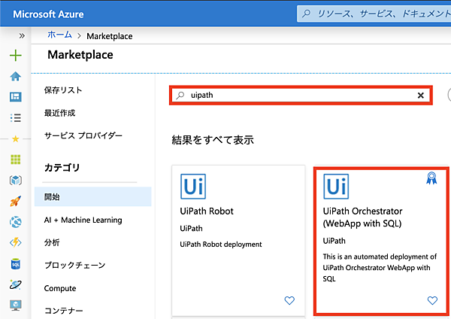Open 保存リスト in the left menu
This screenshot has width=451, height=319.
63,90
